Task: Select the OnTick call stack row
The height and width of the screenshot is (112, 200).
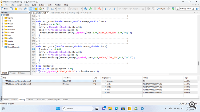Action: pyautogui.click(x=51, y=84)
